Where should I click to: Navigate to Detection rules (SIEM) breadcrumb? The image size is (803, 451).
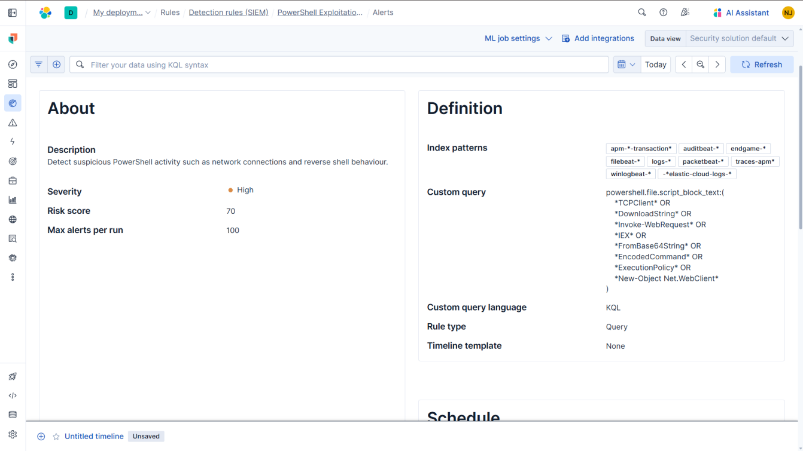point(228,12)
